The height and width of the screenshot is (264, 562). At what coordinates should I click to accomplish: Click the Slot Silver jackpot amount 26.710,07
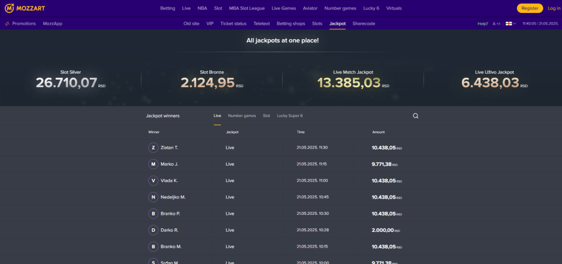coord(67,83)
